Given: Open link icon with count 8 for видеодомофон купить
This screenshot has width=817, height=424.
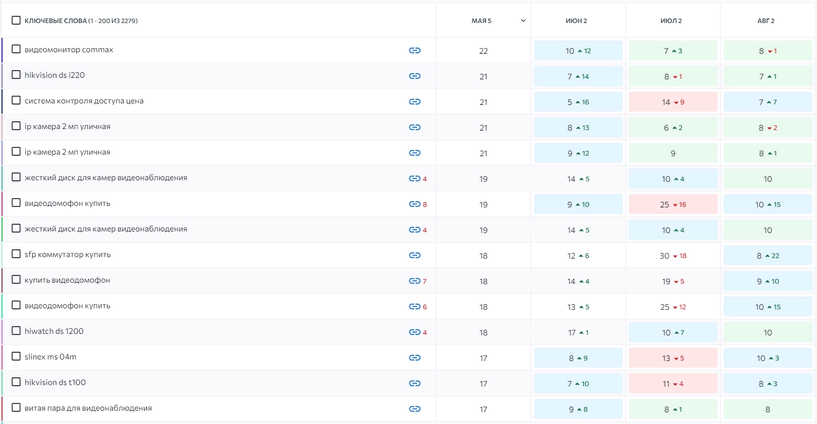Looking at the screenshot, I should [x=415, y=204].
